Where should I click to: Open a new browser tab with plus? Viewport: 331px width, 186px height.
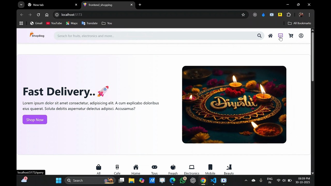coord(140,5)
